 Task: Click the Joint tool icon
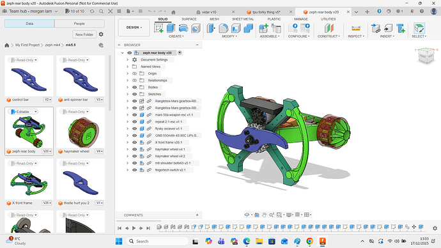coord(276,28)
